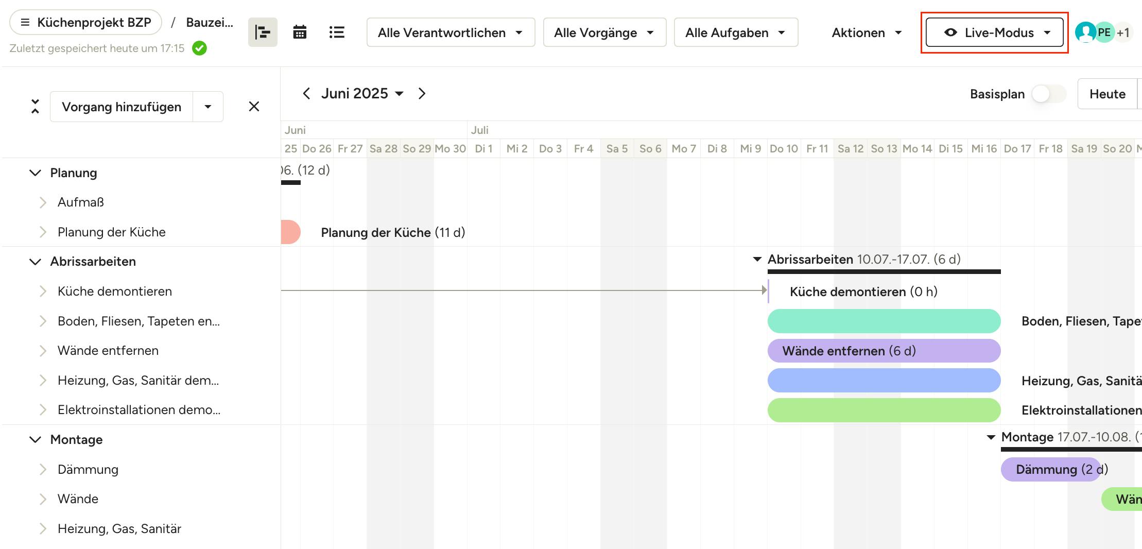Select the purple Wände entfernen bar
This screenshot has width=1142, height=549.
(x=884, y=351)
